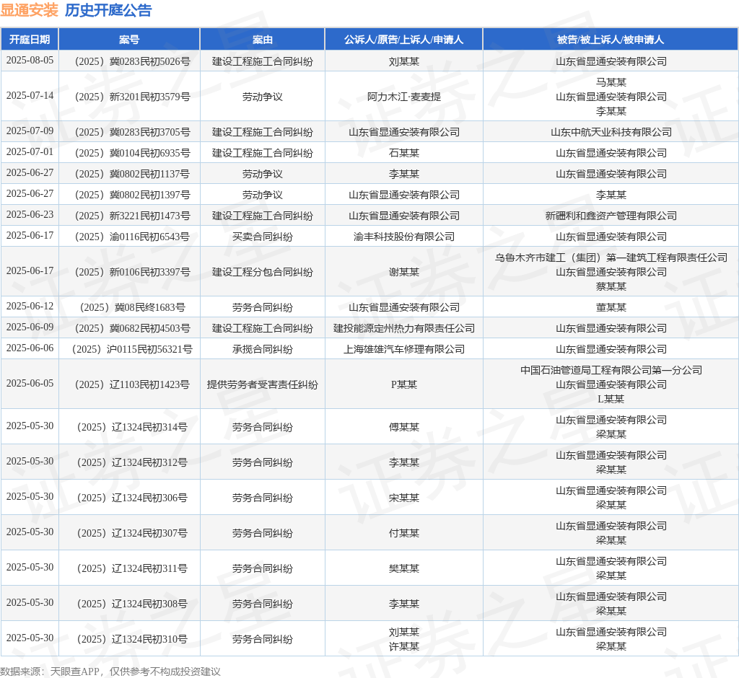Click the 历史开庭公告 heading

[108, 10]
